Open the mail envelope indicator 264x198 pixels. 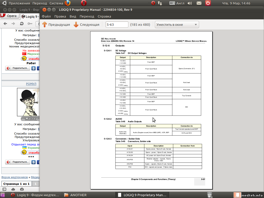[199, 3]
